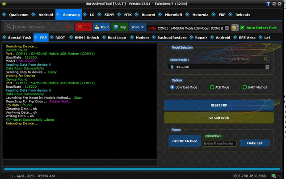
Task: Open the top-row FRP tab
Action: [219, 15]
